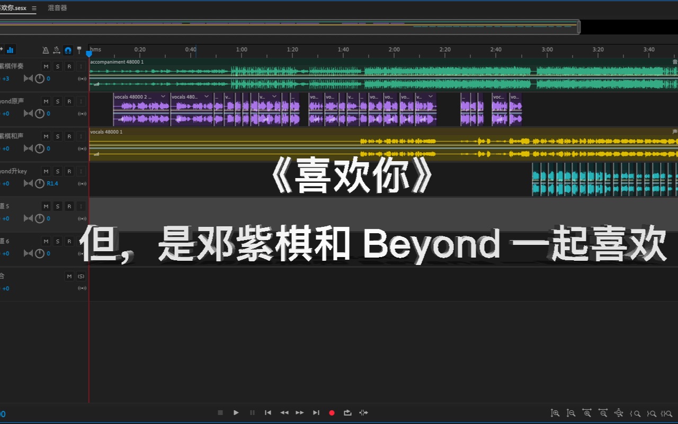This screenshot has height=424, width=678.
Task: Click the Pause transport button
Action: 252,412
